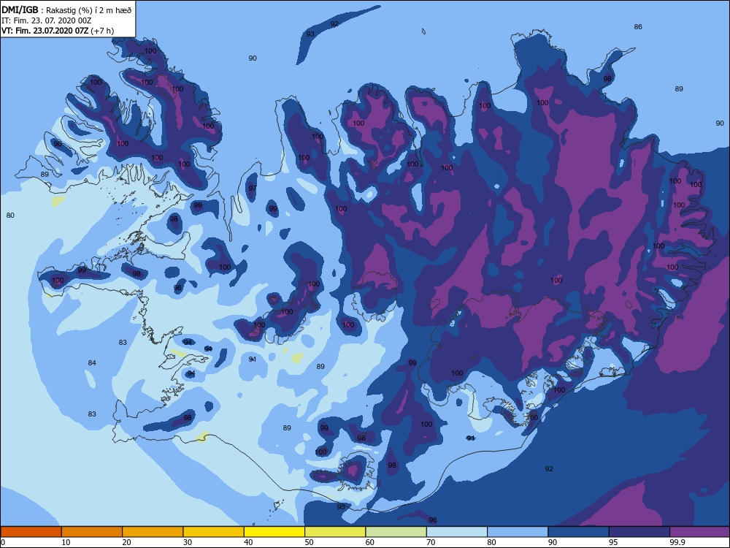Screen dimensions: 730x548
Task: Click the 'VT: Fim. 23.07.2020 07Z (+7 h)' line
Action: (x=58, y=31)
